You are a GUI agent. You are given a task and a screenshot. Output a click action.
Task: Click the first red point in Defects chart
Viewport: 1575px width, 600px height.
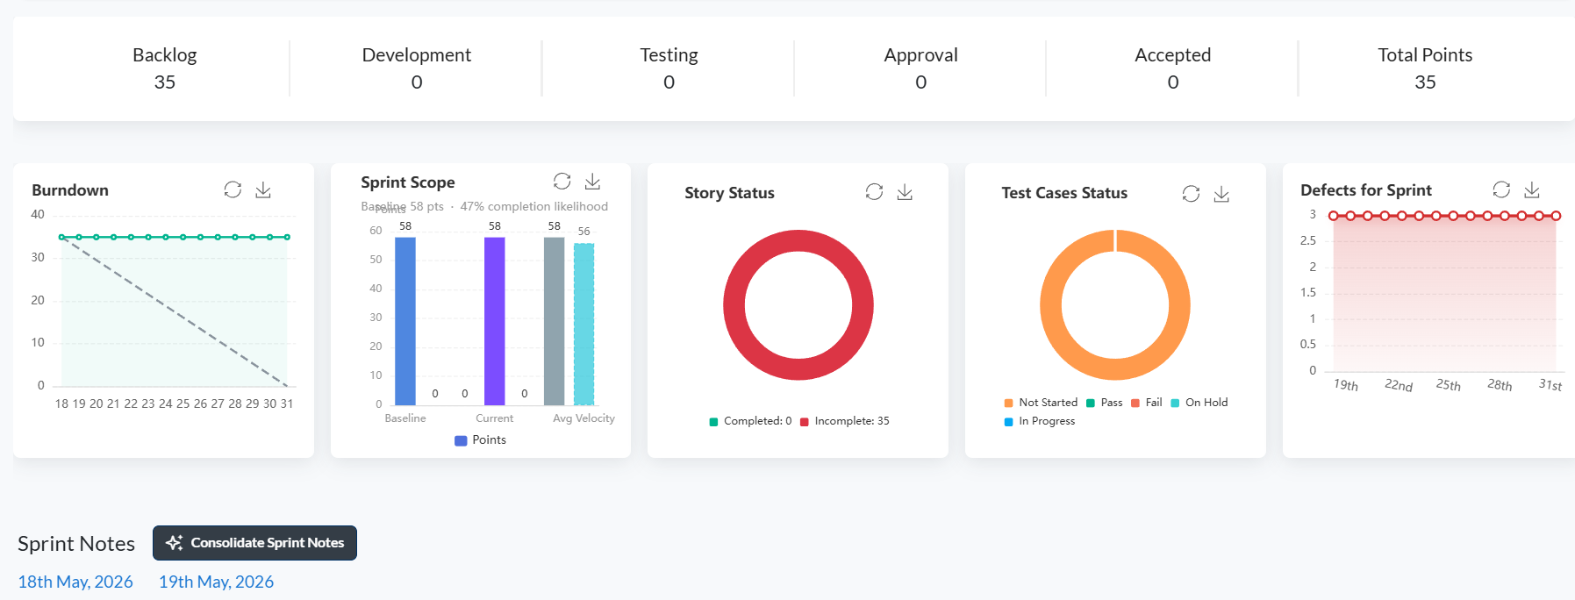(1333, 216)
